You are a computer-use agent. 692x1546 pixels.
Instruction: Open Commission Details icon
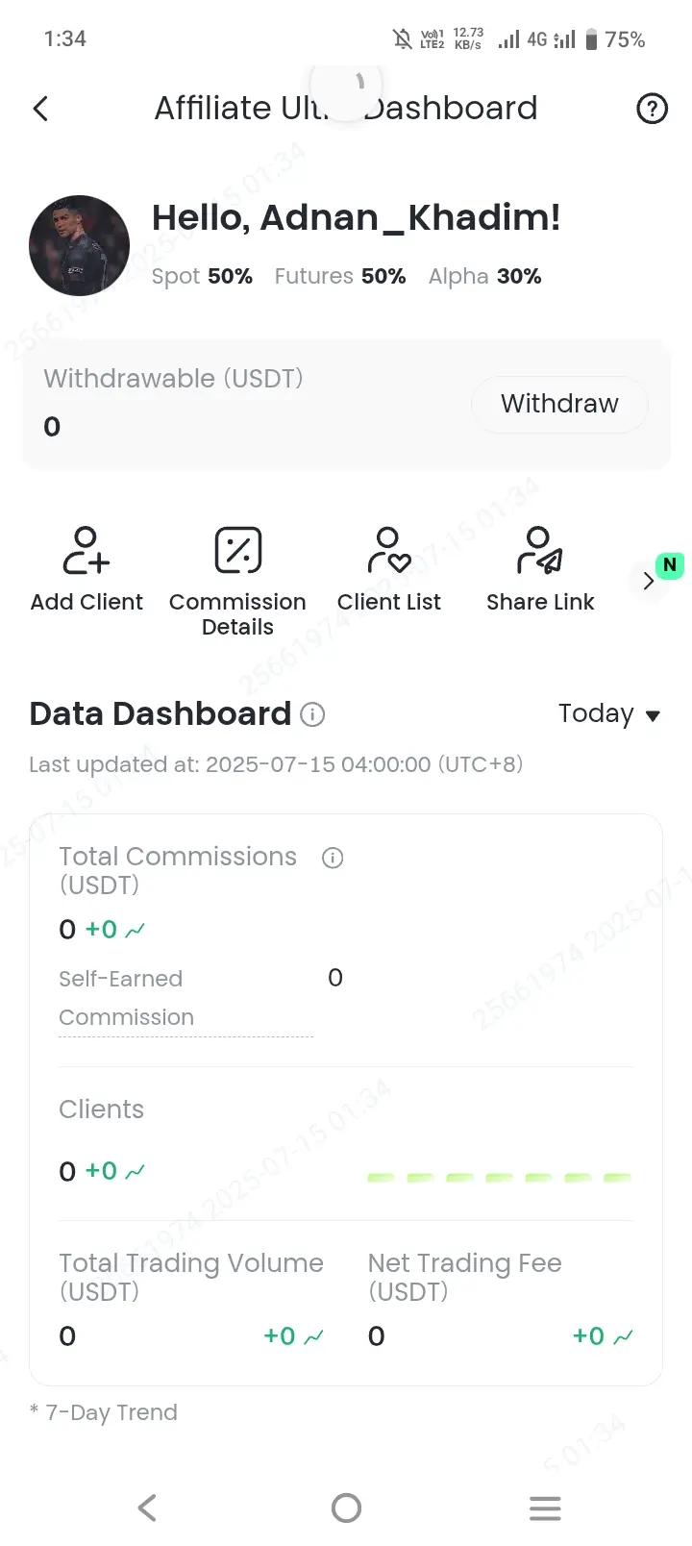238,550
